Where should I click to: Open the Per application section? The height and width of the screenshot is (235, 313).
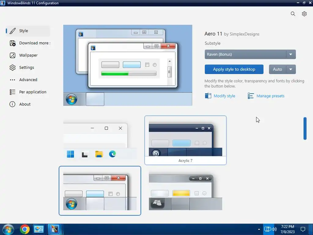(28, 92)
